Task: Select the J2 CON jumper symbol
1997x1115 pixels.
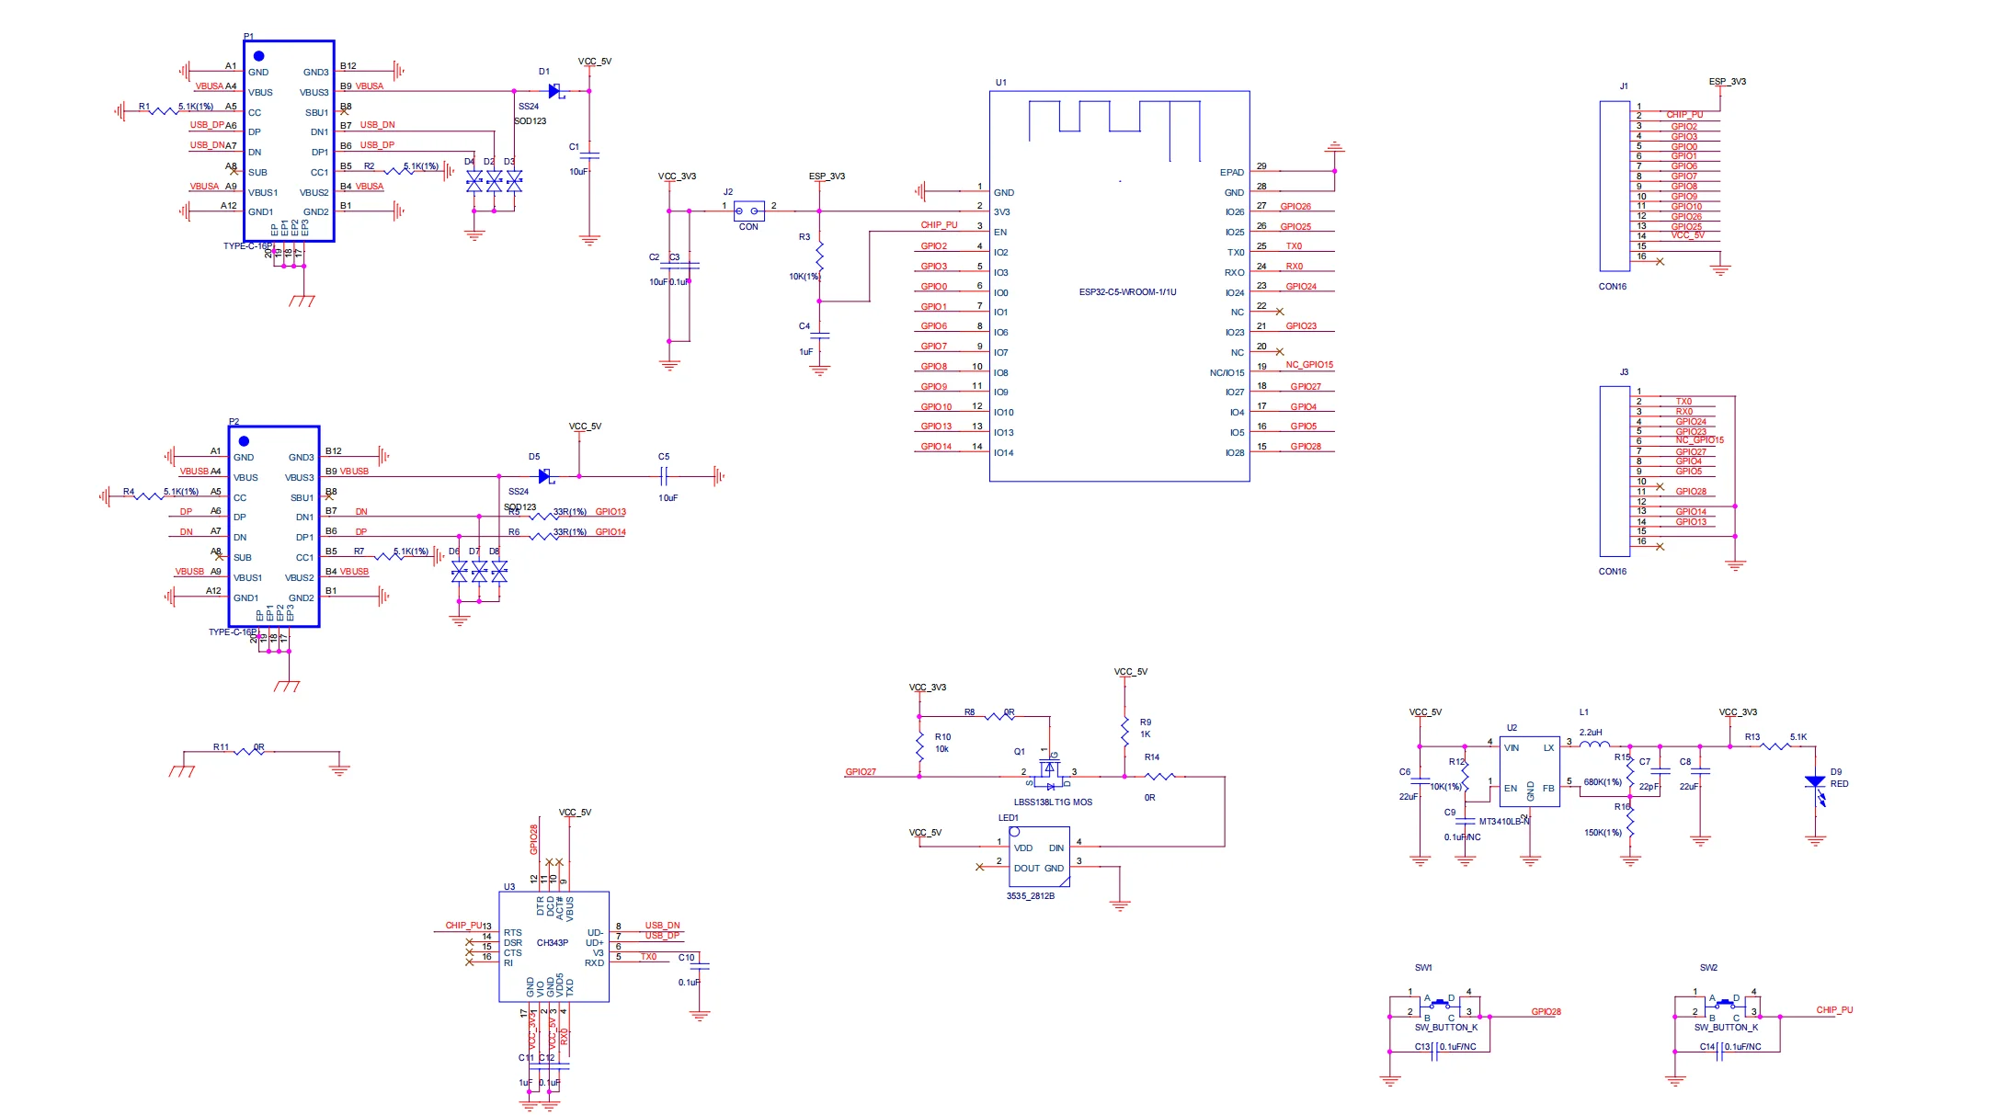Action: click(x=749, y=211)
